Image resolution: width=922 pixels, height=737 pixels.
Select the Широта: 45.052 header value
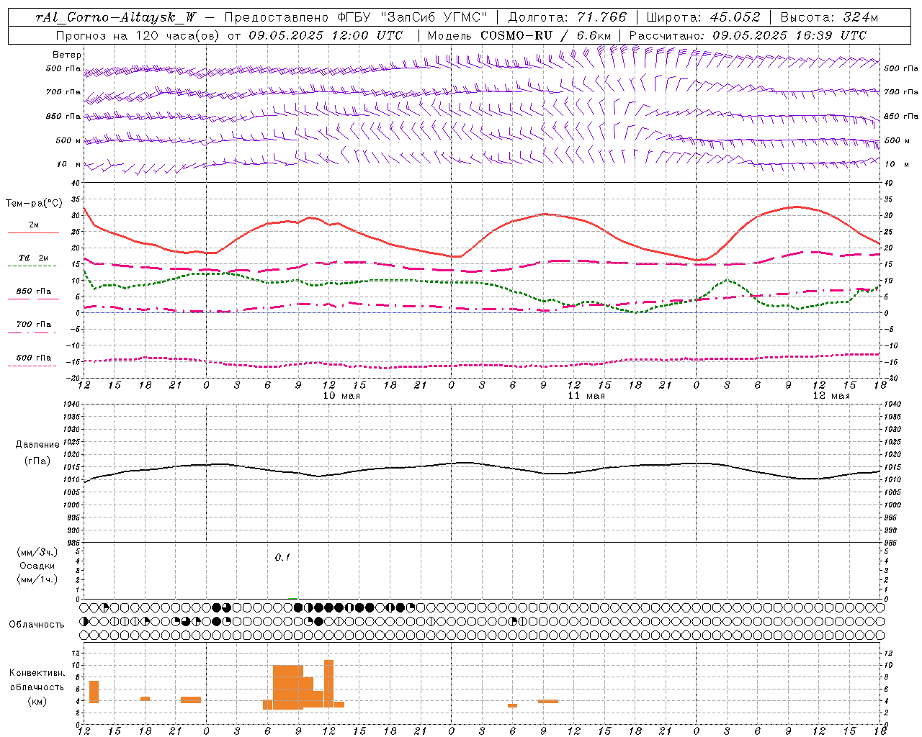703,17
